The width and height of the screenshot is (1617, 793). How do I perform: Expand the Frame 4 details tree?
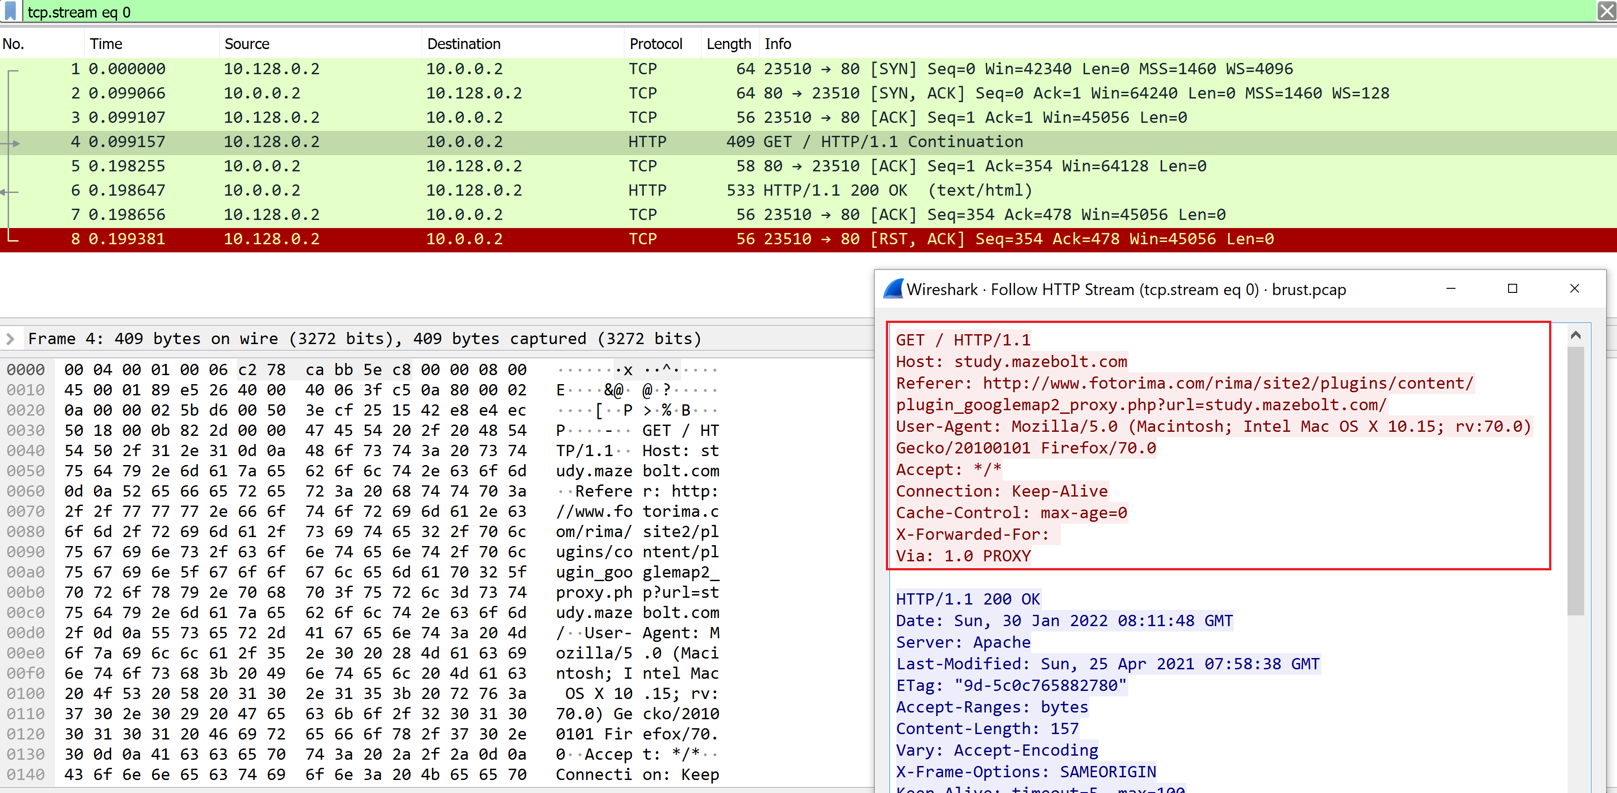[10, 339]
